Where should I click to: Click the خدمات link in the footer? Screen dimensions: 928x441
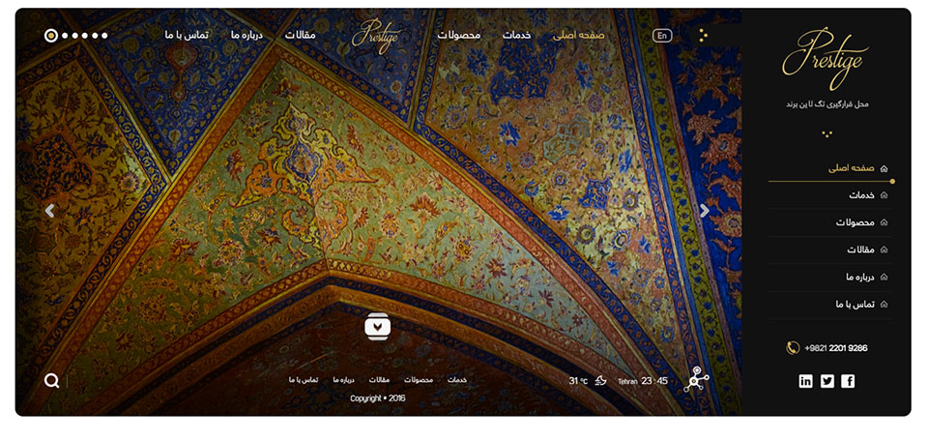click(457, 380)
